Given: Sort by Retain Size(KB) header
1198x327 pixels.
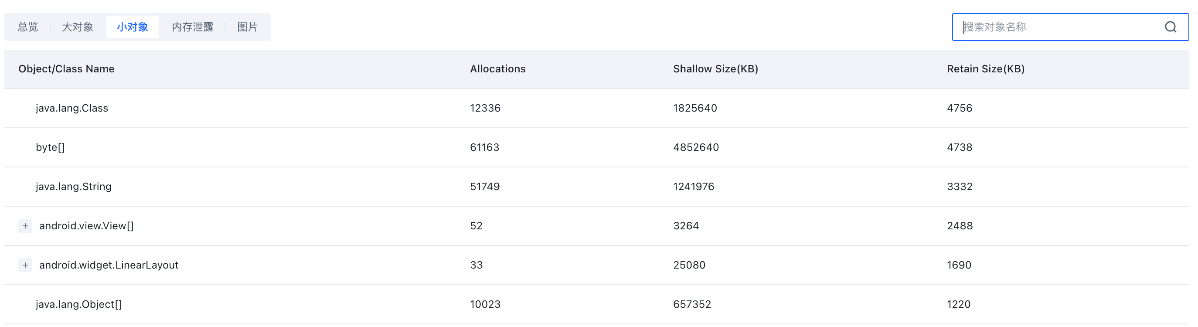Looking at the screenshot, I should 985,69.
